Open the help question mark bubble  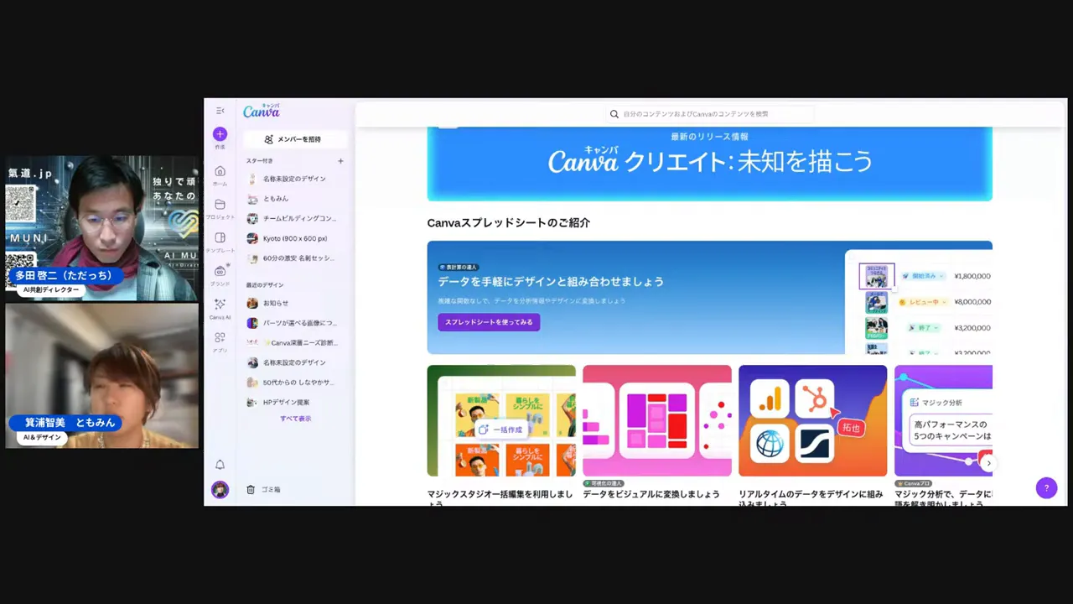point(1046,487)
